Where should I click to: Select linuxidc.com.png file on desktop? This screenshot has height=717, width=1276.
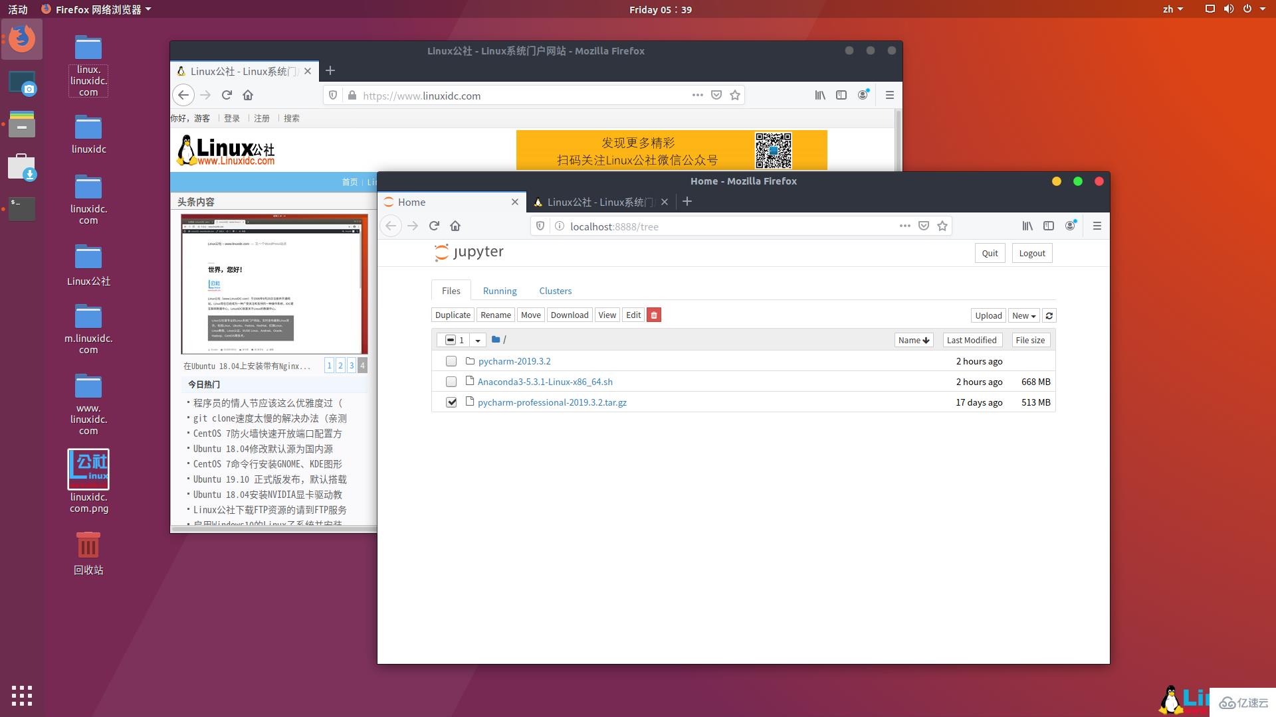coord(88,481)
